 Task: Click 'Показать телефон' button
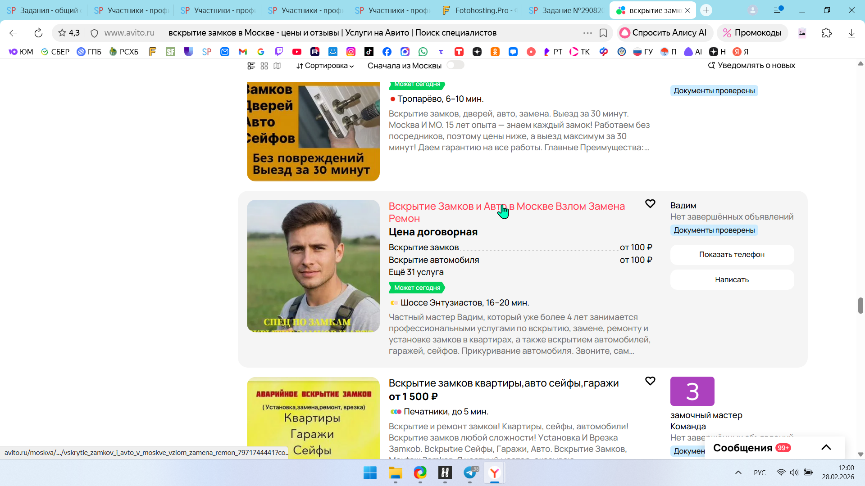[x=732, y=255]
